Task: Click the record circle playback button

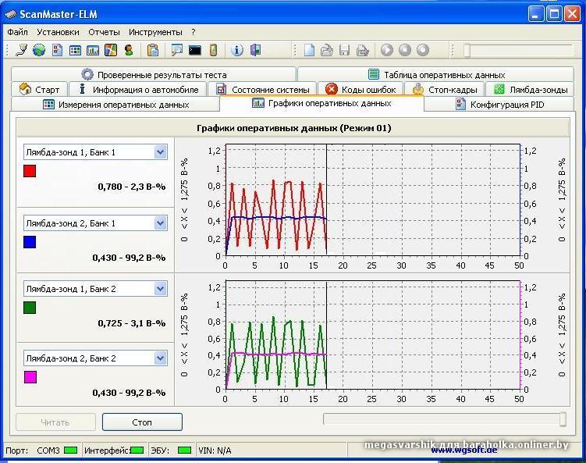Action: (x=423, y=50)
